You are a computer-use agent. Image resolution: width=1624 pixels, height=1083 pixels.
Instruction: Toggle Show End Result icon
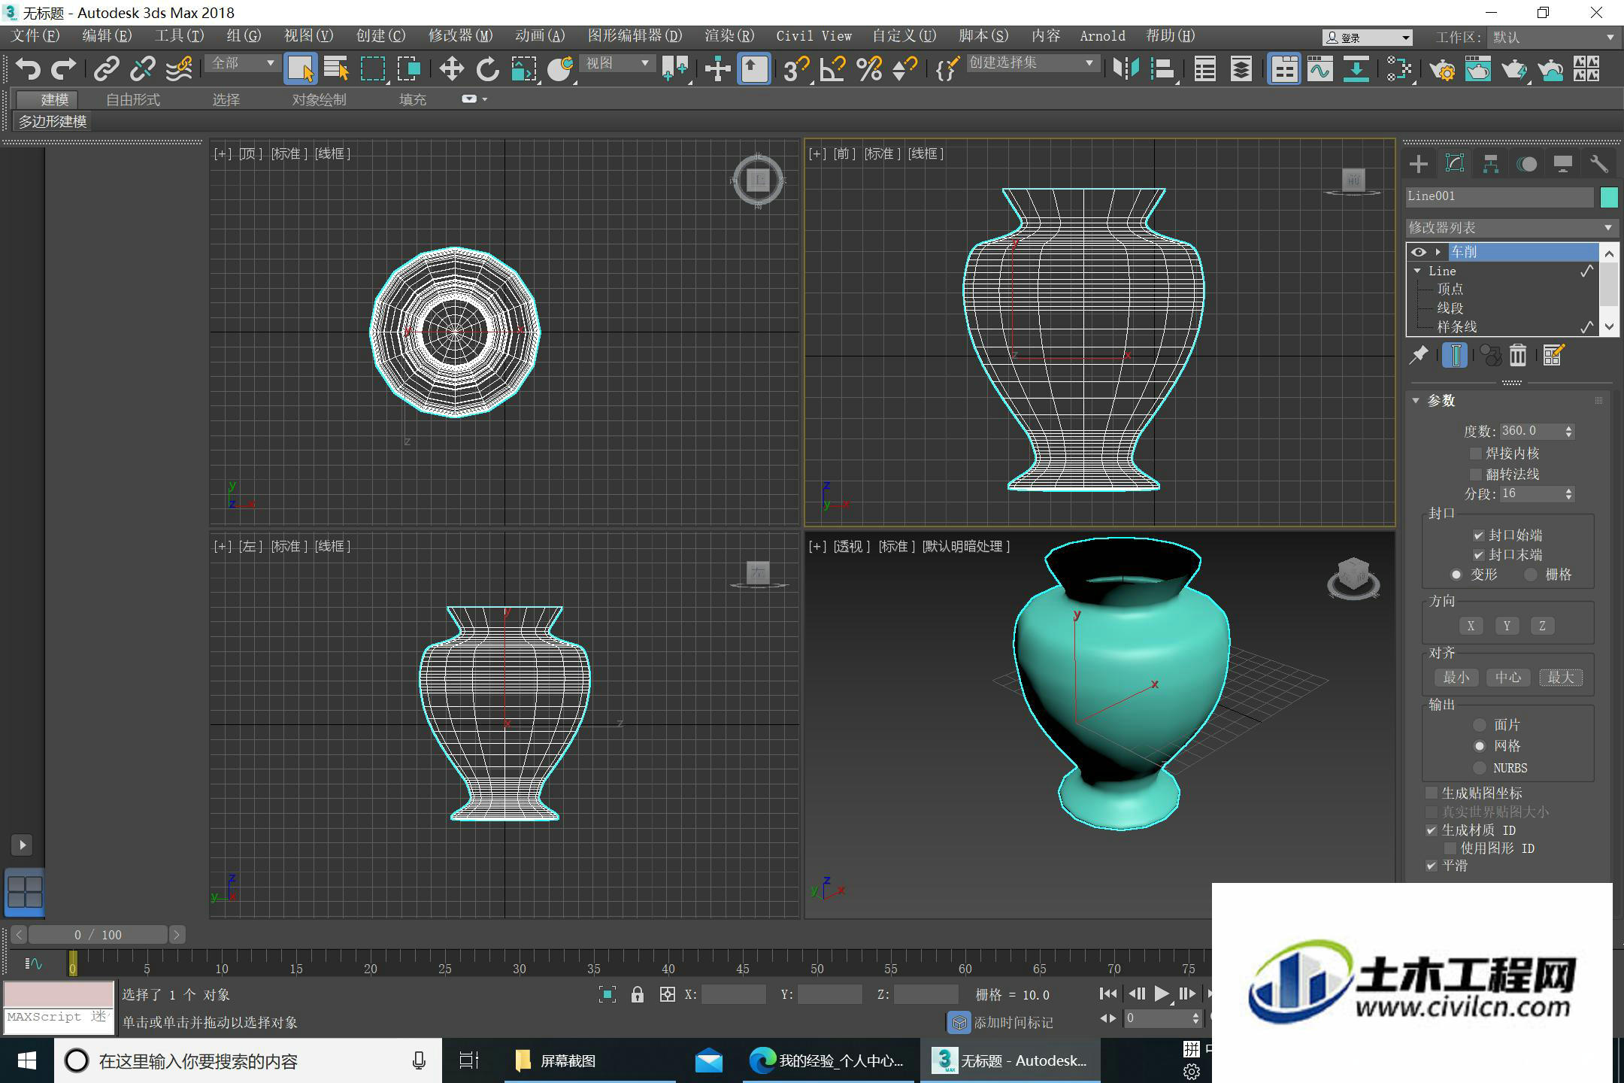coord(1455,355)
